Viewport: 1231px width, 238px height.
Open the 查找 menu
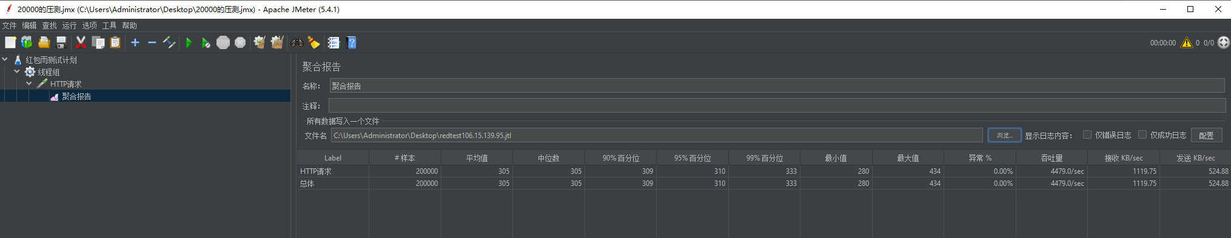tap(49, 25)
